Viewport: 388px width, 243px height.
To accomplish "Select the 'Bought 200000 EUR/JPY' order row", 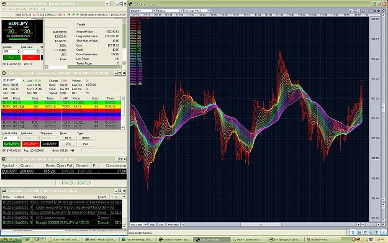I will click(61, 222).
